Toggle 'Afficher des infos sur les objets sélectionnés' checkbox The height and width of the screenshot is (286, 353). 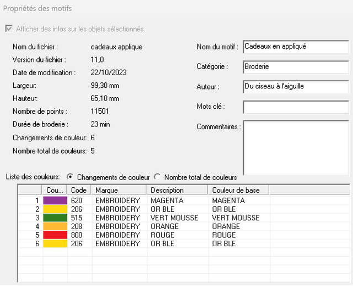click(x=8, y=29)
